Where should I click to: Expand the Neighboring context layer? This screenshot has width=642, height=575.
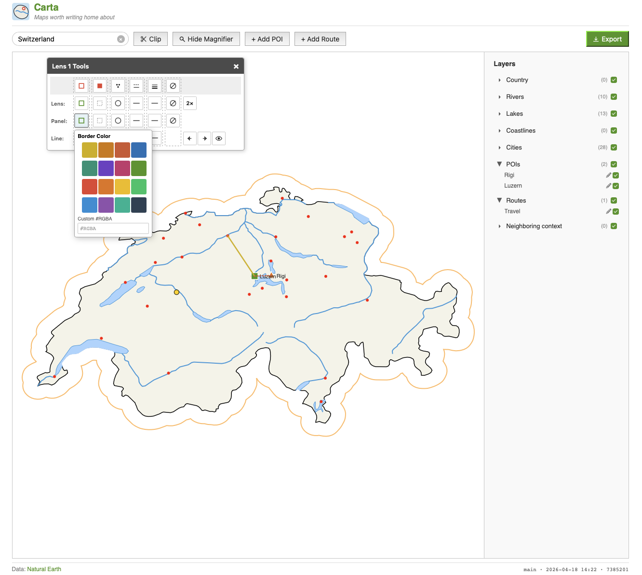(500, 226)
